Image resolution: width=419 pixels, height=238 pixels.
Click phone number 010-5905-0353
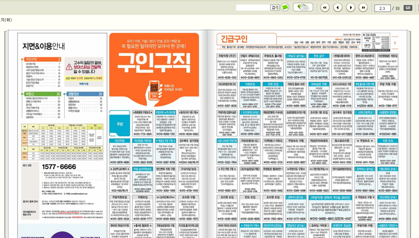click(273, 78)
